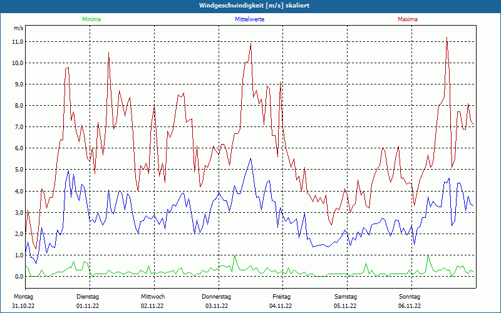The width and height of the screenshot is (501, 313).
Task: Click the 31.10.22 date label
Action: 23,306
